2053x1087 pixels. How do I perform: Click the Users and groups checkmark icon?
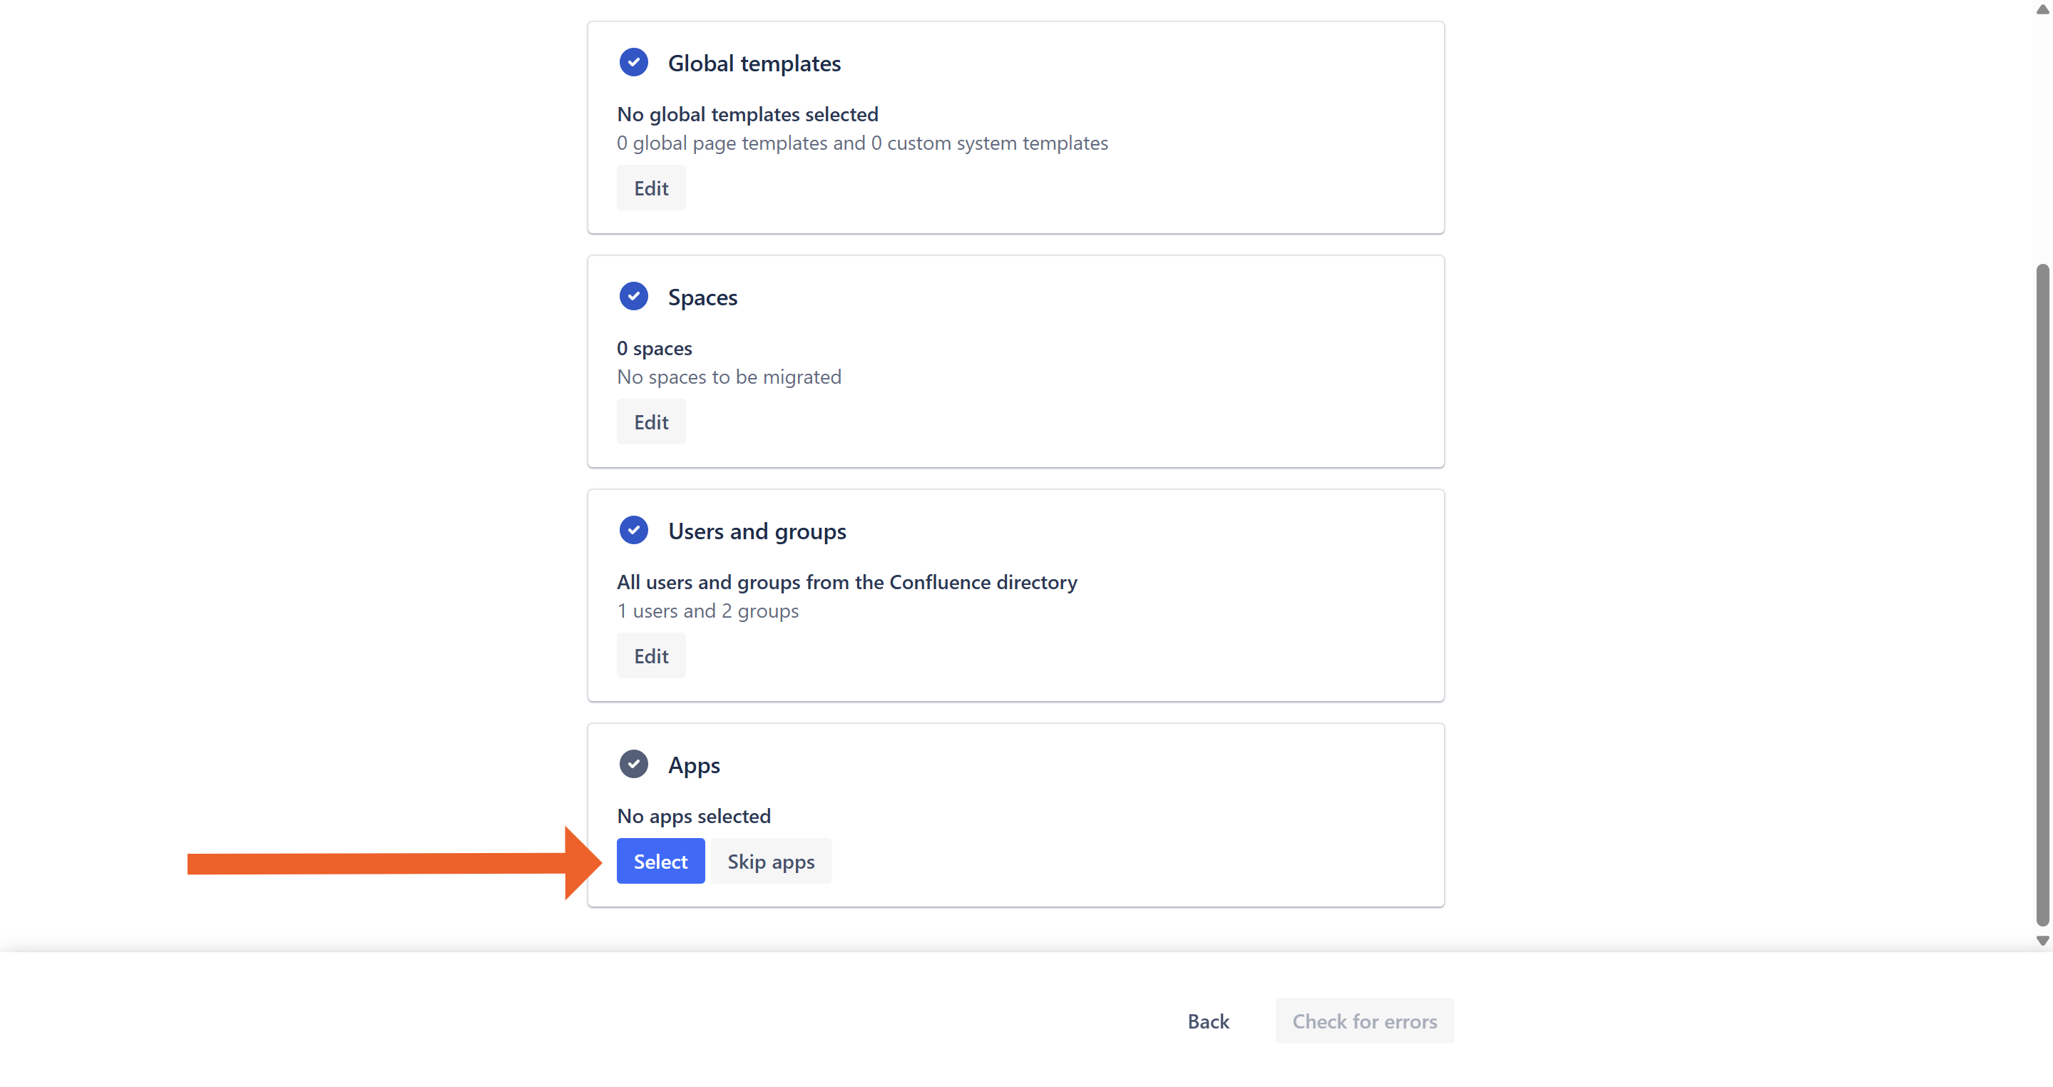(633, 530)
